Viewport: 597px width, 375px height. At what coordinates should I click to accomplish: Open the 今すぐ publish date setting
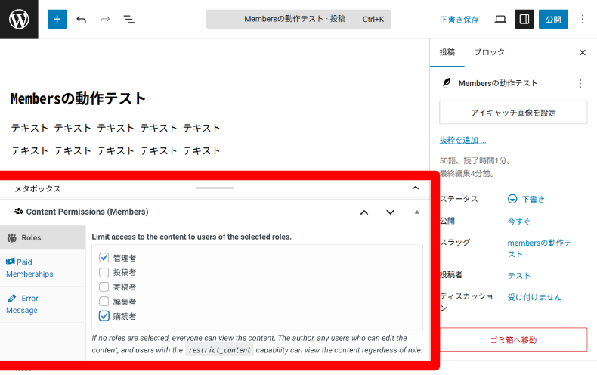518,222
